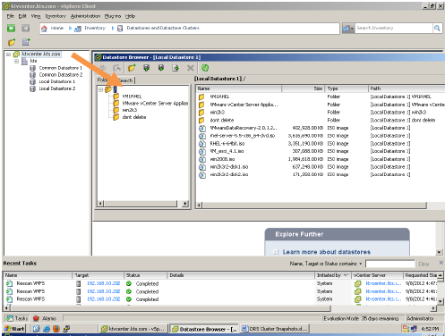
Task: Click the green Back navigation arrow
Action: click(x=11, y=29)
